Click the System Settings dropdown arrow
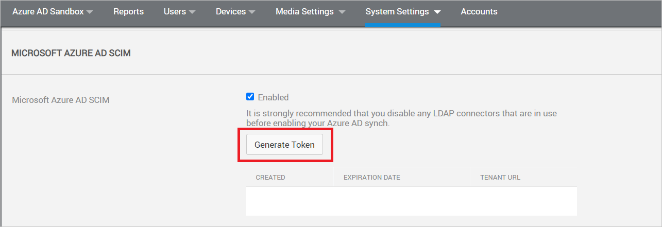This screenshot has height=227, width=662. click(x=437, y=12)
